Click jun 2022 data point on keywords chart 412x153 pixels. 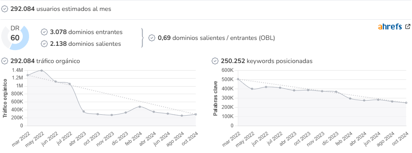pyautogui.click(x=266, y=87)
